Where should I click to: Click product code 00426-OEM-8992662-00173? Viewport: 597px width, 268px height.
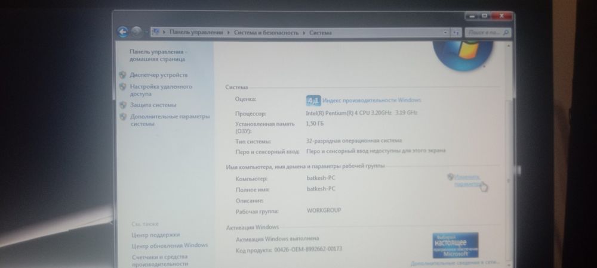coord(308,249)
